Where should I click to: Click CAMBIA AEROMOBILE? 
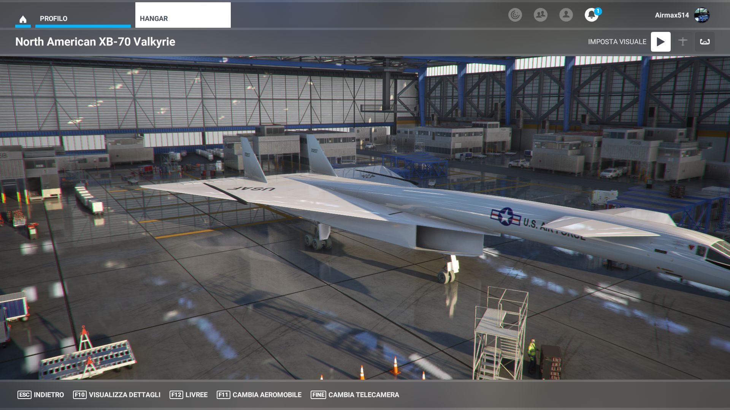(259, 395)
